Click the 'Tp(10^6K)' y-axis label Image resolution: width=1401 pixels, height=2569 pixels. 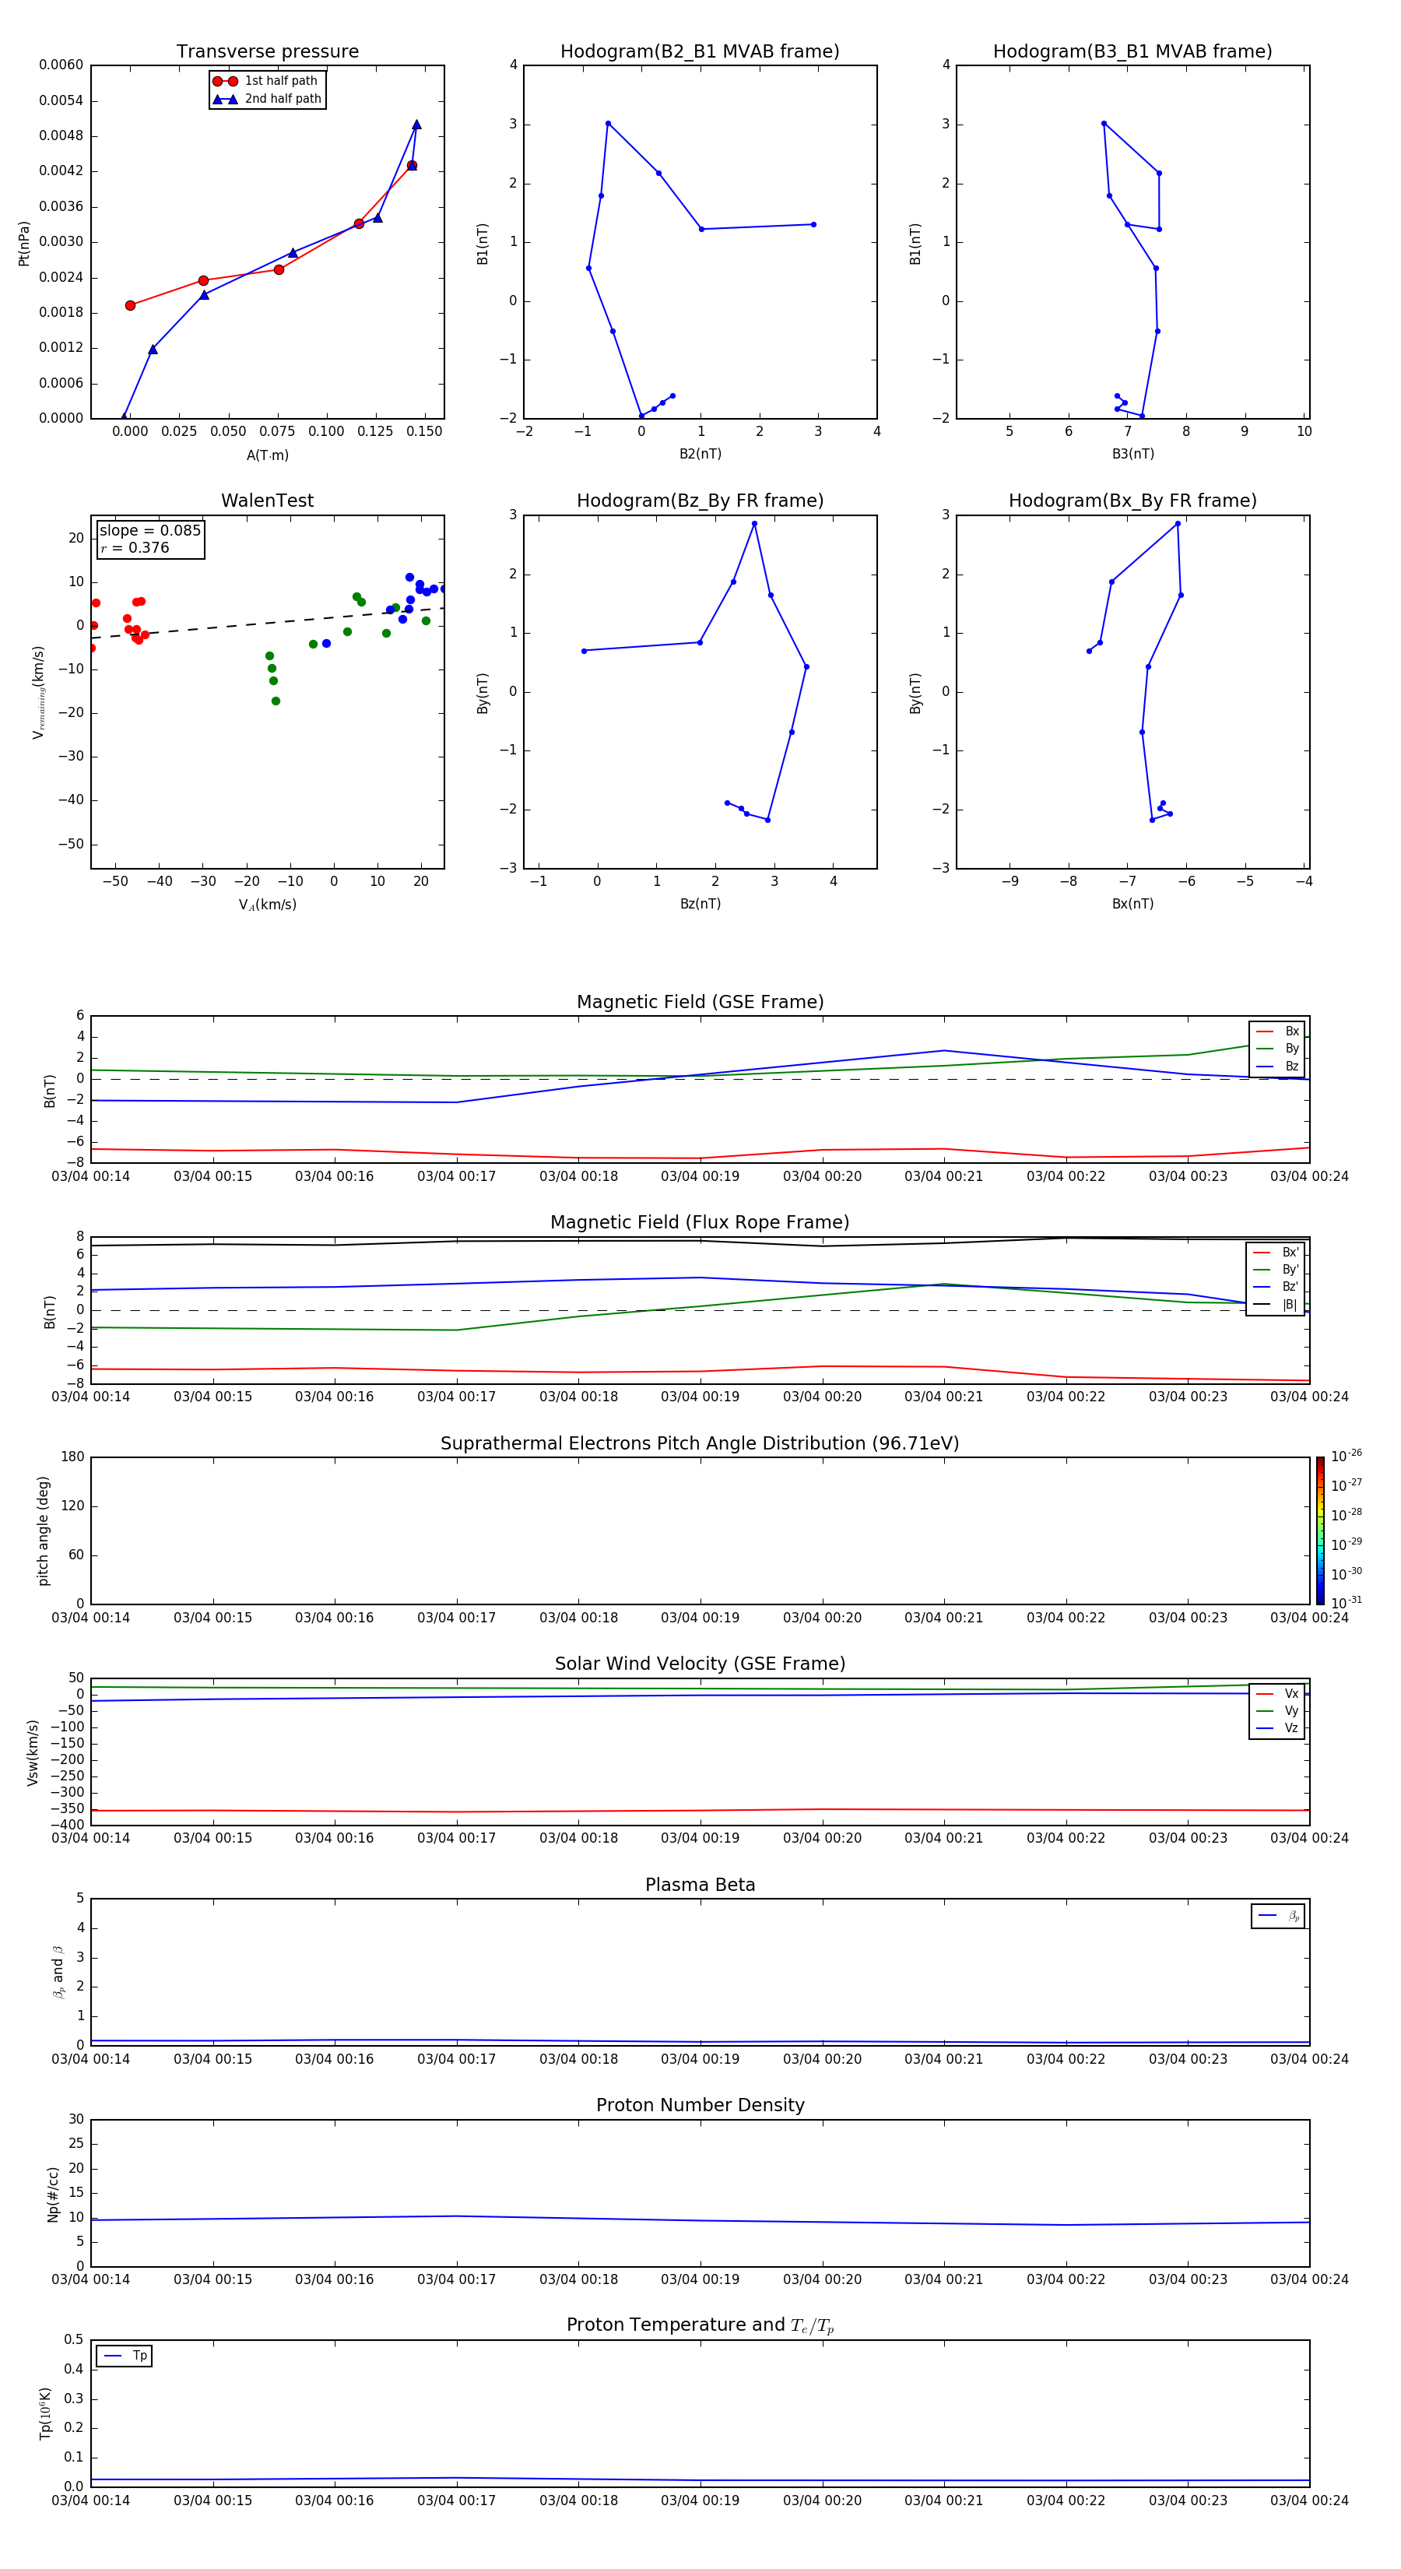coord(45,2413)
